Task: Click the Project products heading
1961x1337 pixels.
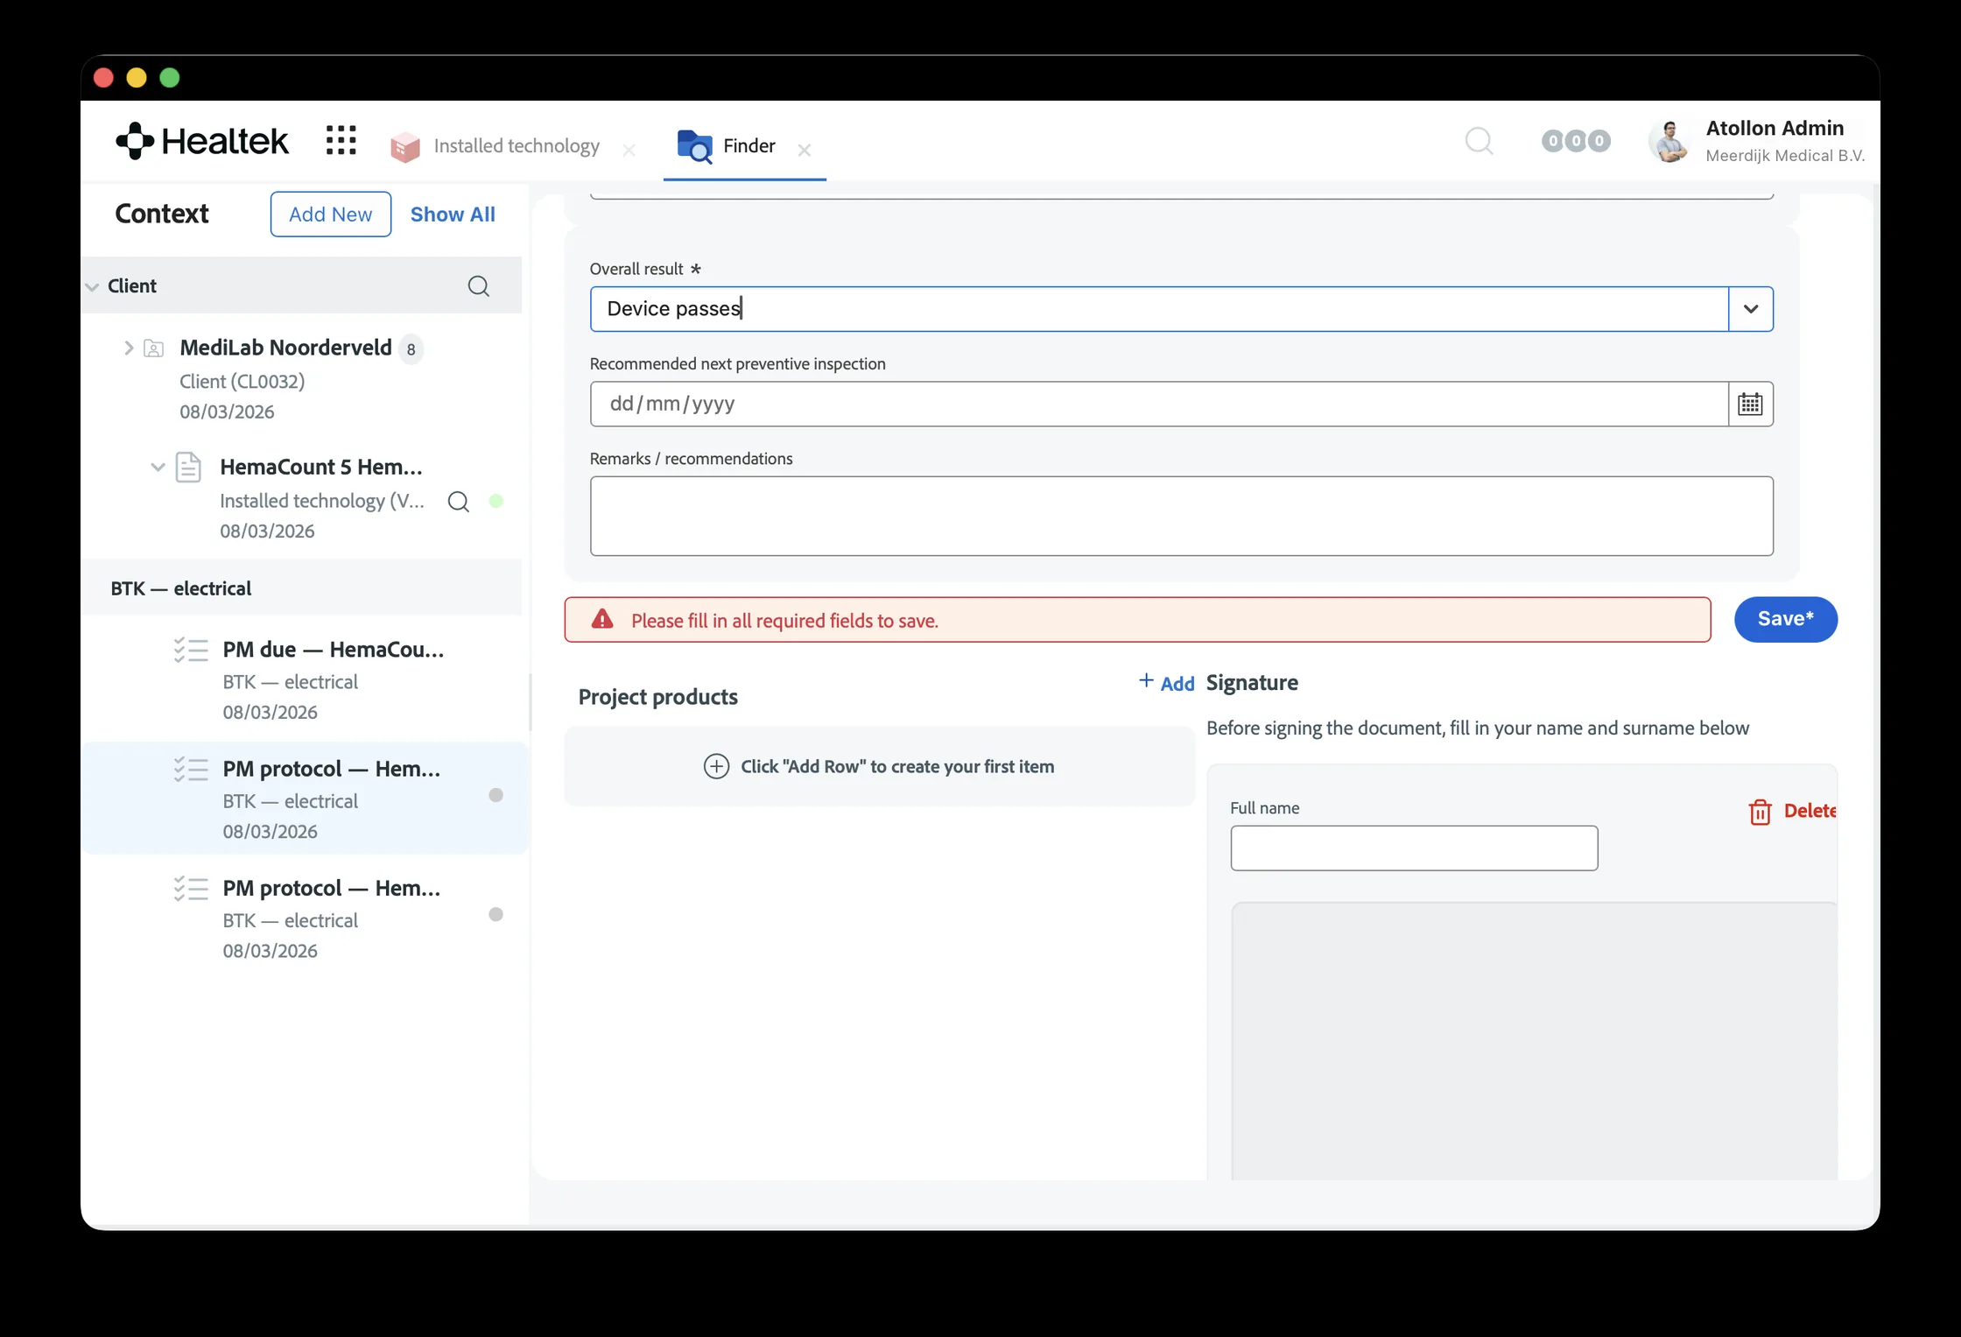Action: 658,697
